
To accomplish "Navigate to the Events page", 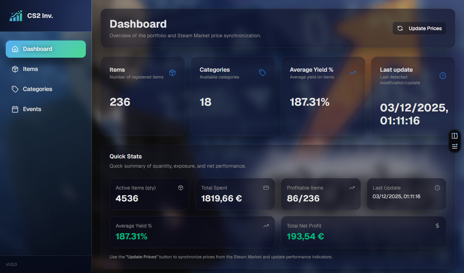I will click(31, 109).
